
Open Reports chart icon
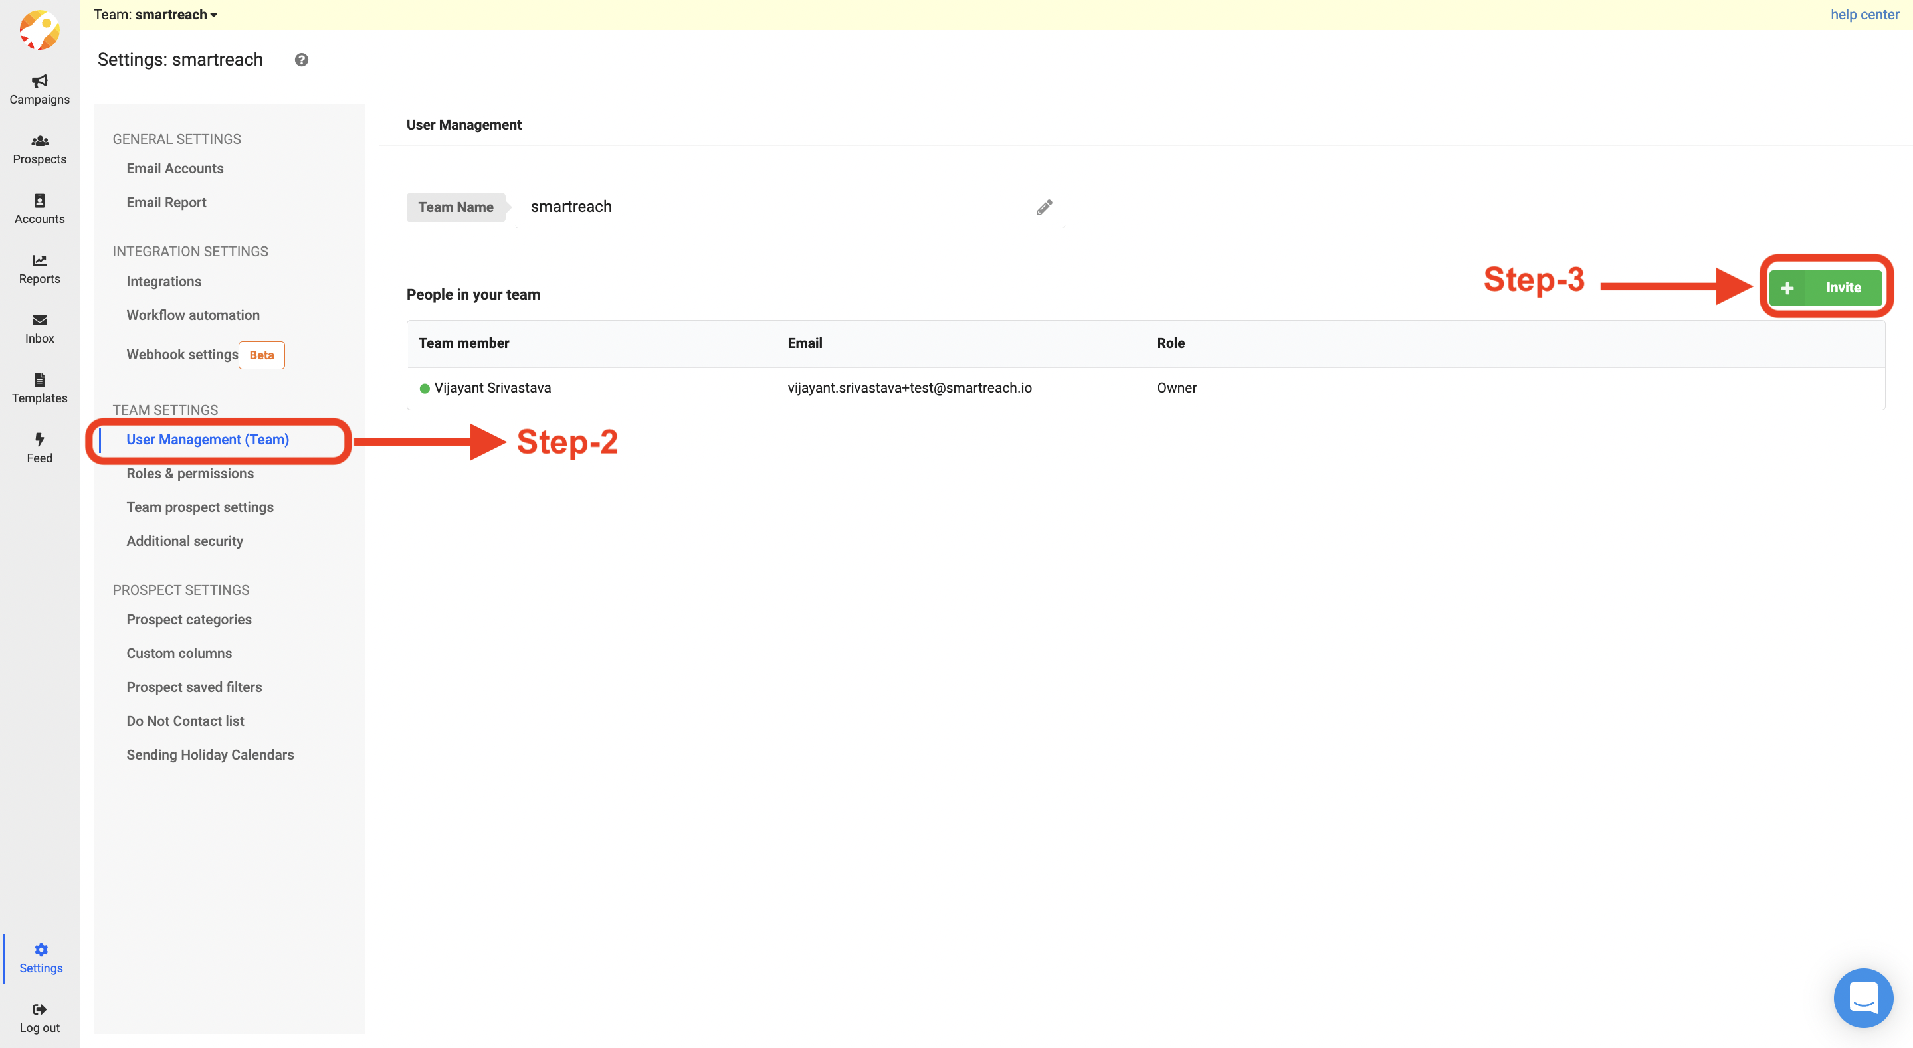point(39,260)
